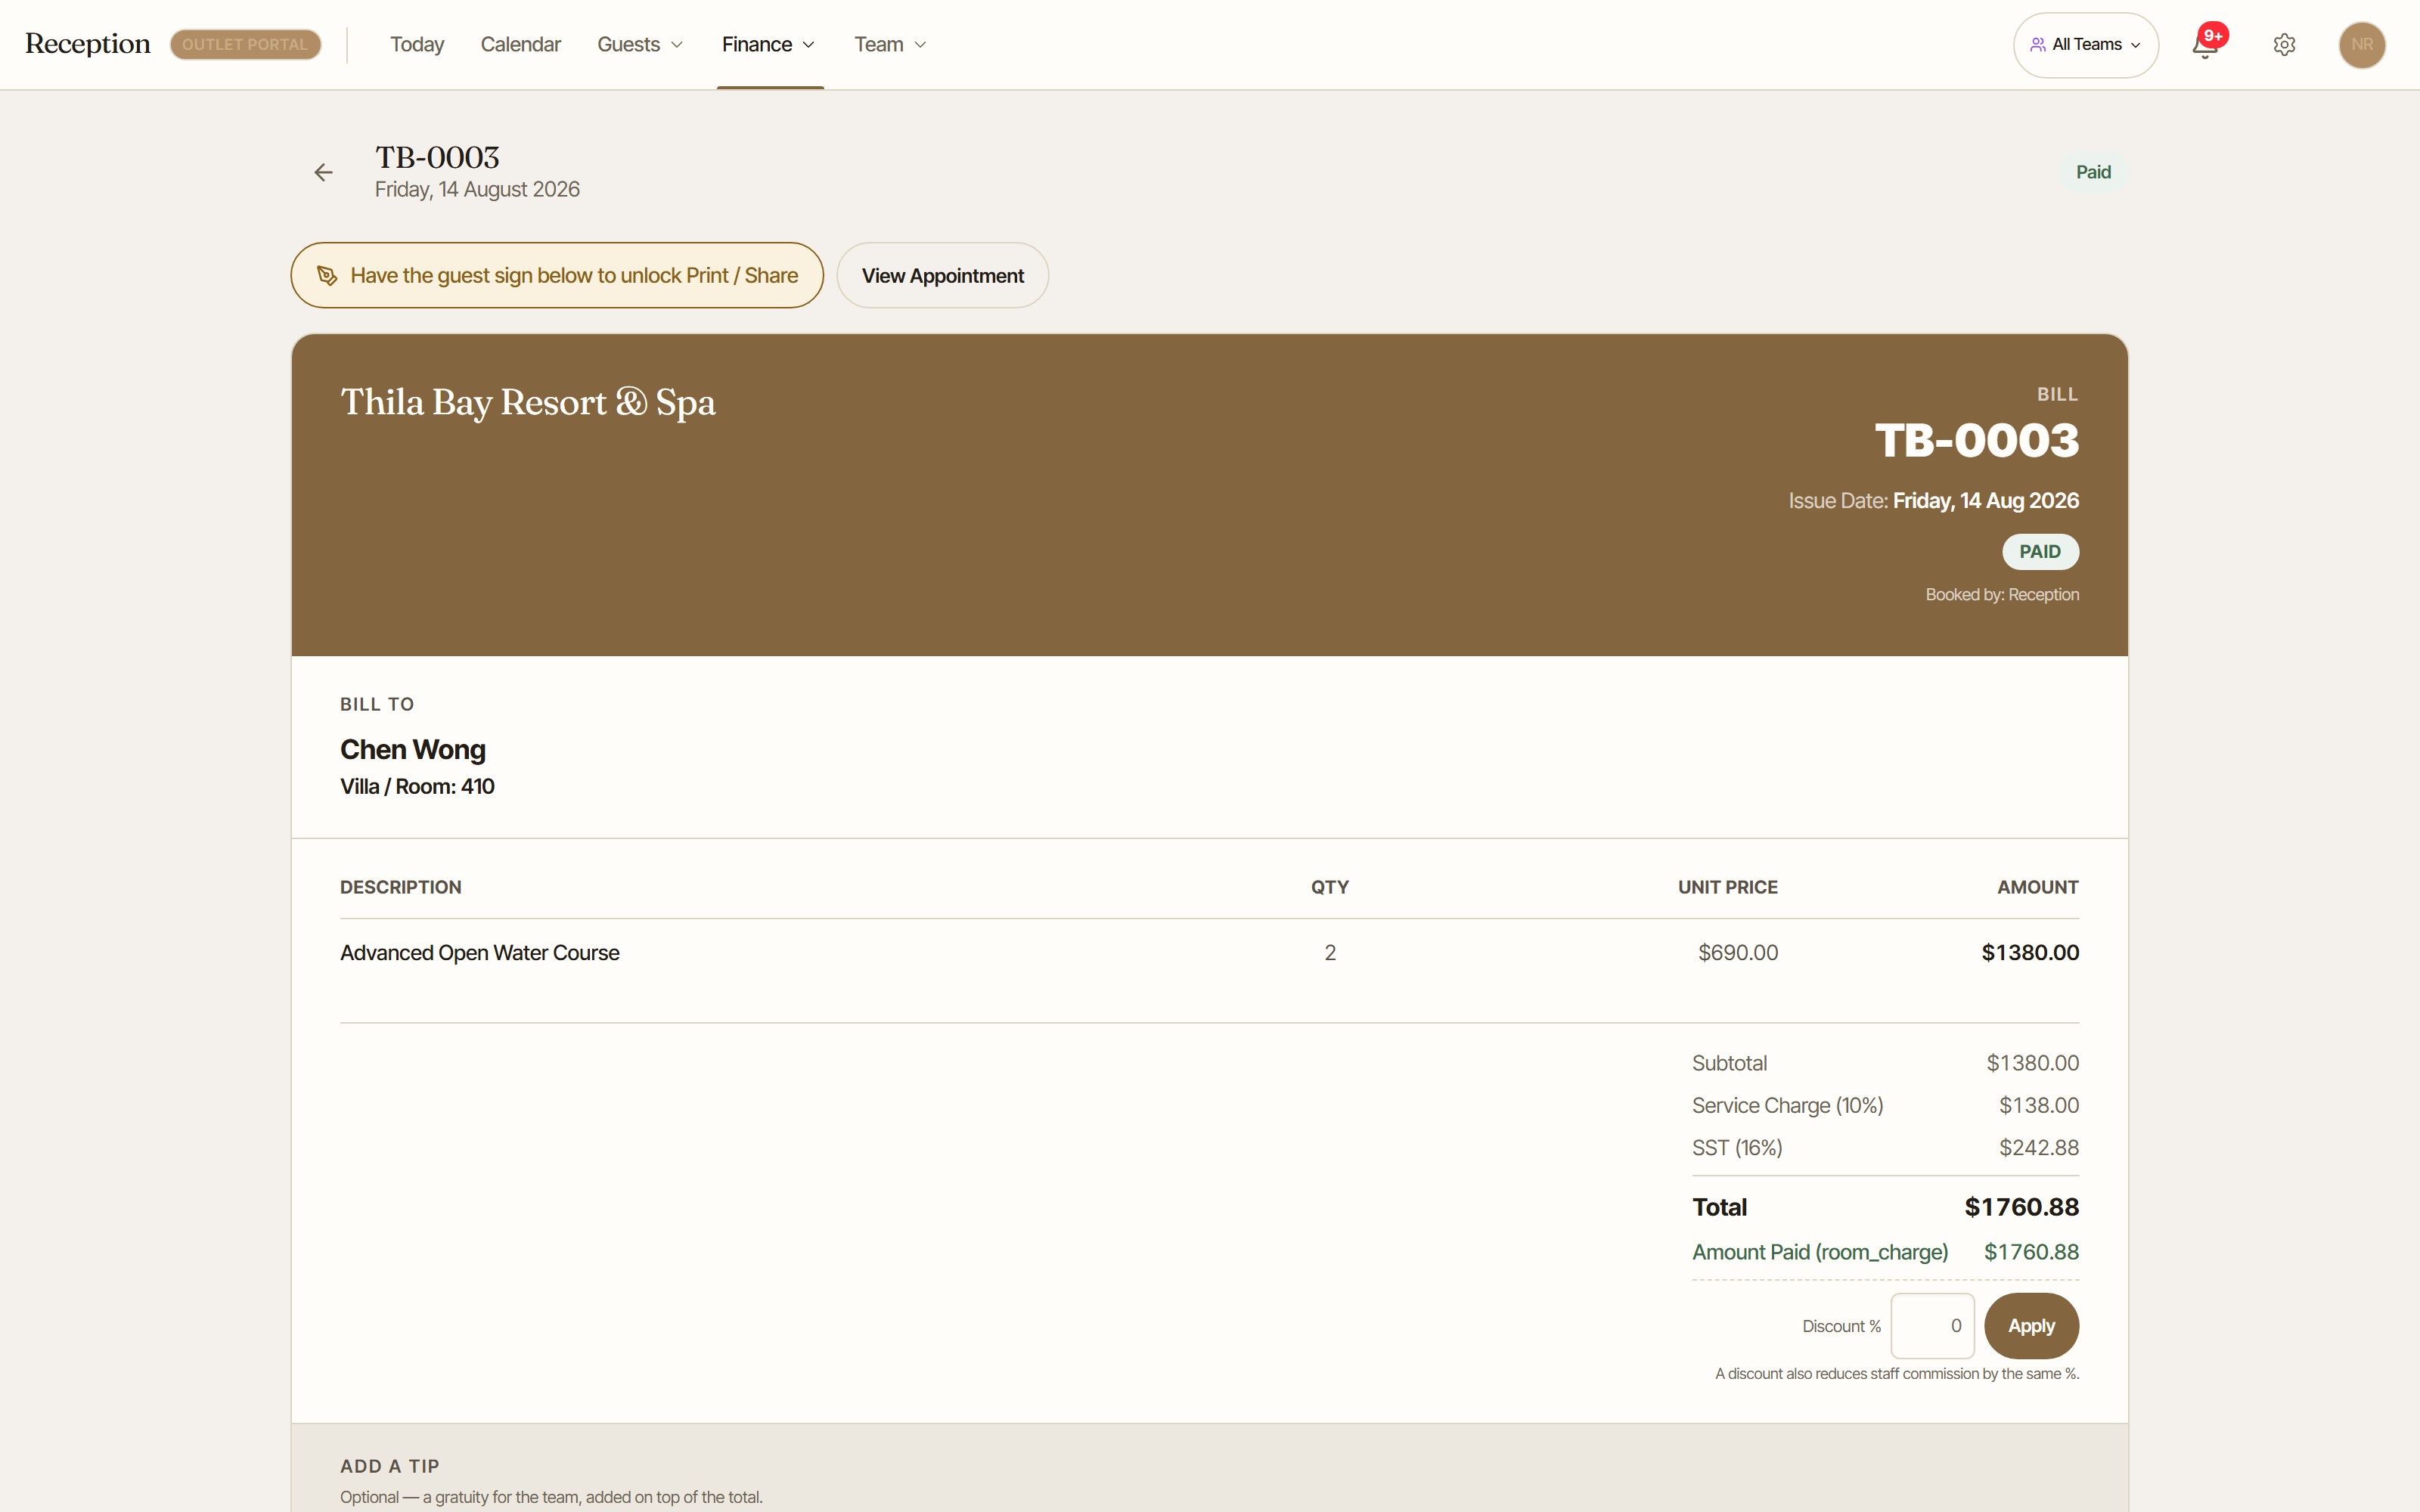Screen dimensions: 2420x1512
Task: Click the back arrow beside TB-0003
Action: 323,173
